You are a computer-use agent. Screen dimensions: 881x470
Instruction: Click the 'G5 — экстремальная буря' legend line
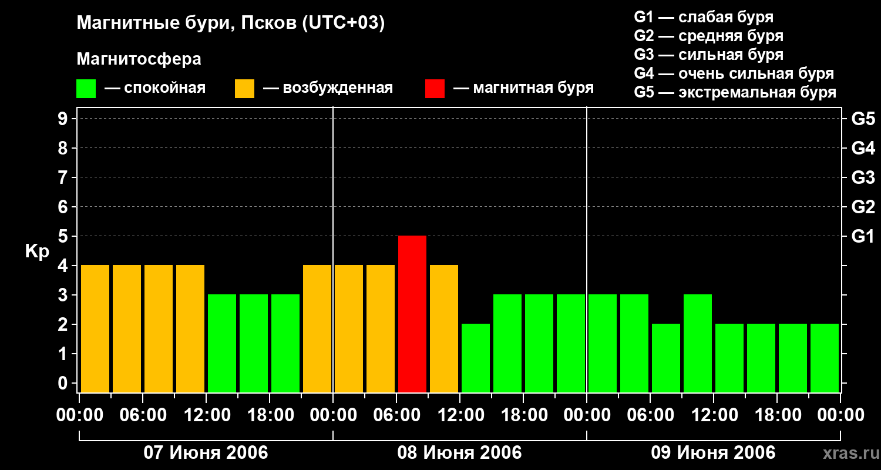pyautogui.click(x=735, y=92)
